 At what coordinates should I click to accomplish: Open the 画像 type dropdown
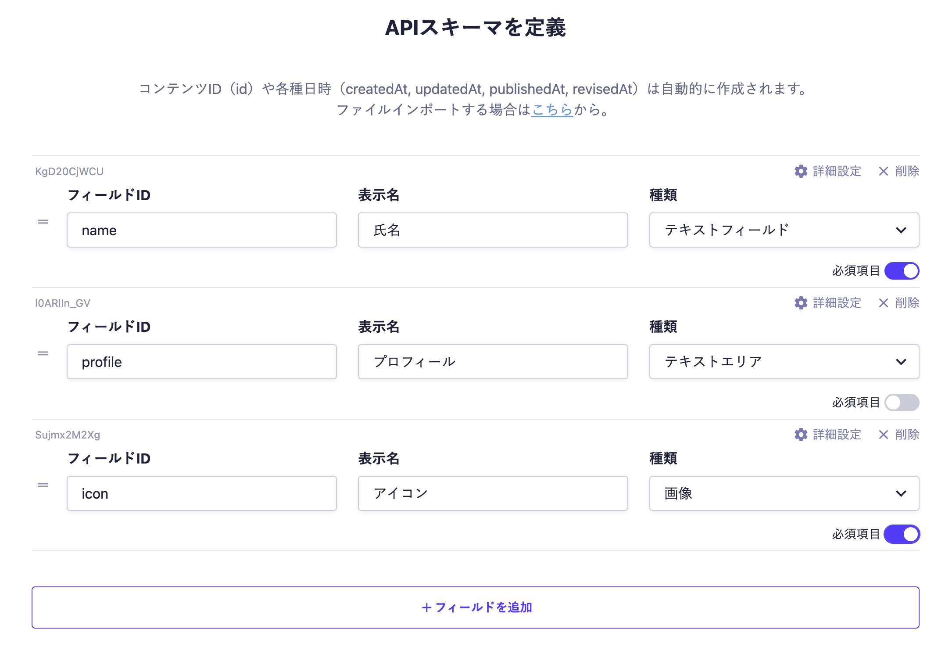point(784,493)
